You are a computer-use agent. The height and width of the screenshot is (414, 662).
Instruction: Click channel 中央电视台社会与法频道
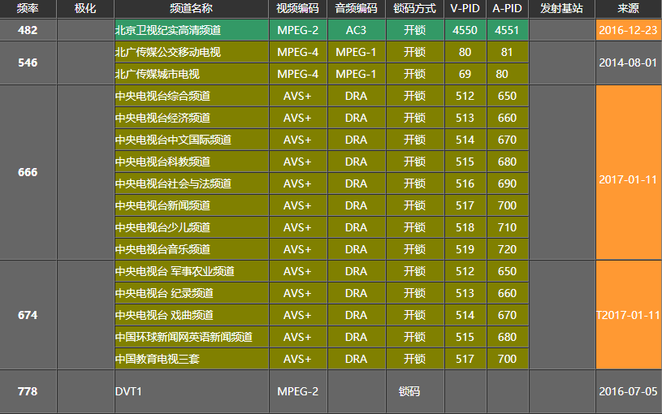pos(192,183)
